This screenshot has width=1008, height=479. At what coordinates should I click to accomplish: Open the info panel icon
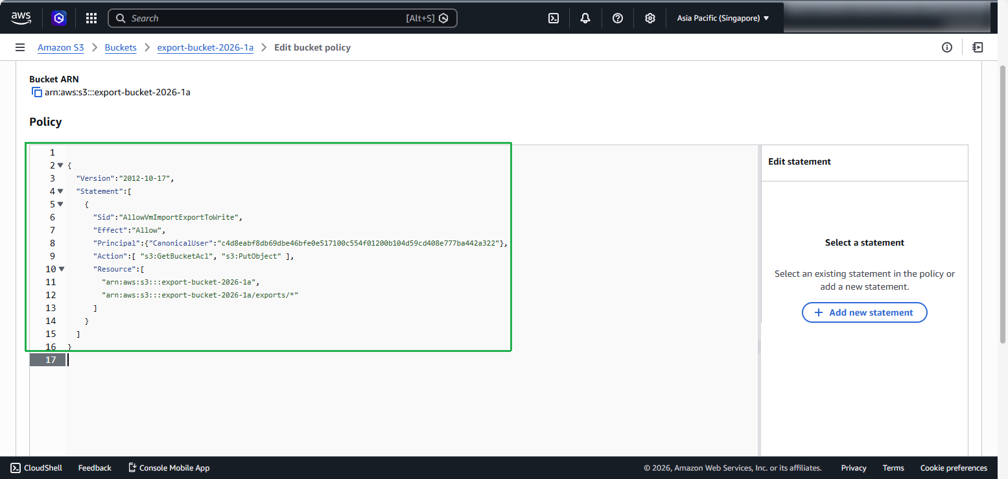pyautogui.click(x=947, y=47)
